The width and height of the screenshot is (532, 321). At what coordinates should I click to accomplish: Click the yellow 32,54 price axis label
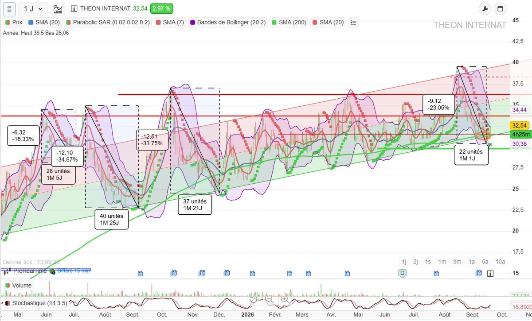point(519,125)
